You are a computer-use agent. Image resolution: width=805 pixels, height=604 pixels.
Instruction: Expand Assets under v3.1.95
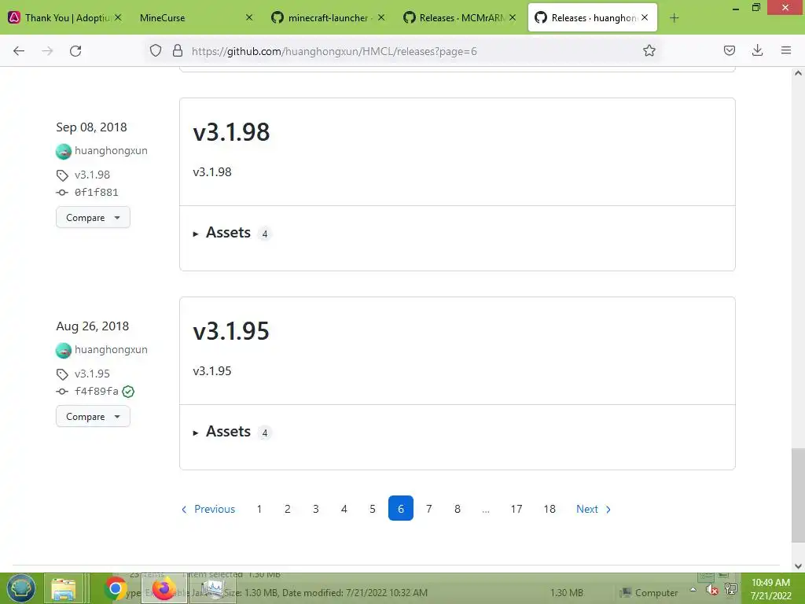(x=228, y=432)
